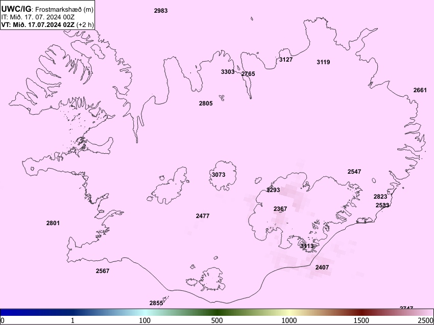Click the value 2567 southwest of the coast
The width and height of the screenshot is (434, 325).
pyautogui.click(x=103, y=271)
